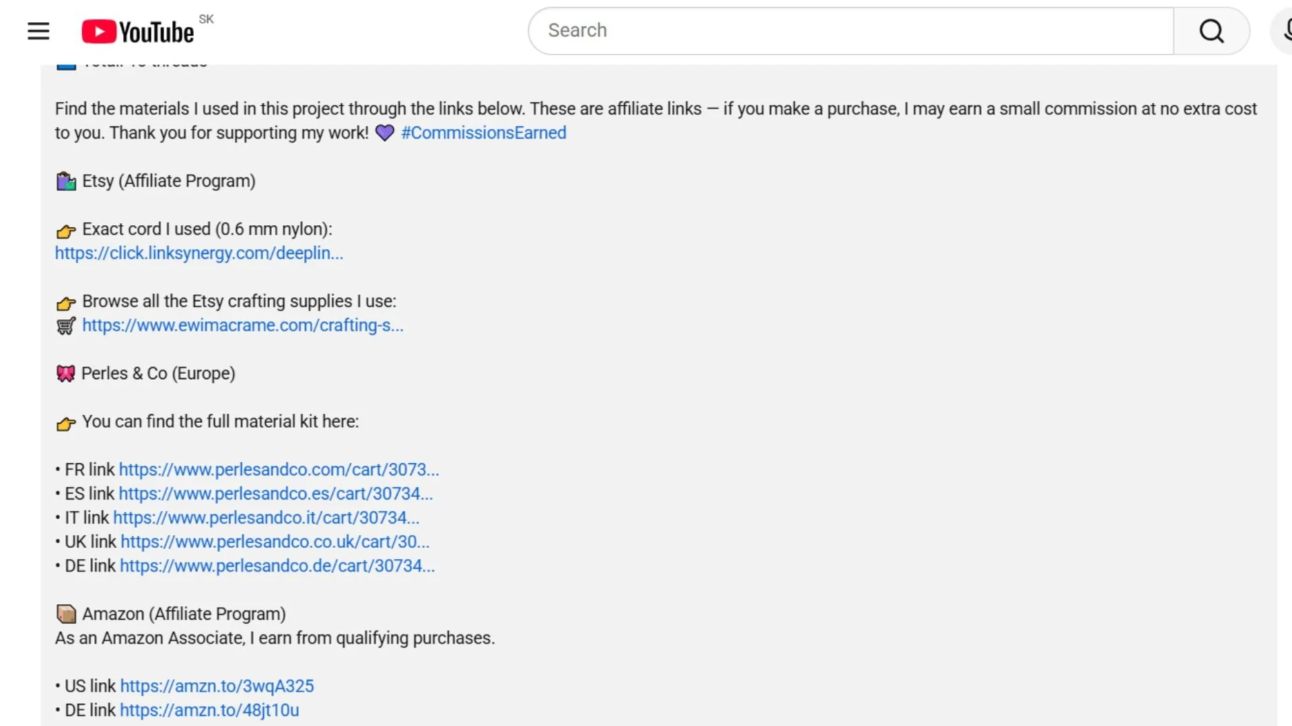Click the 'Etsy (Affiliate Program)' heading text
The height and width of the screenshot is (726, 1292).
pyautogui.click(x=169, y=182)
